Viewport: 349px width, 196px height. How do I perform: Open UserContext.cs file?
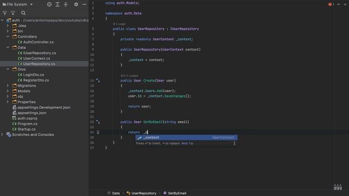[x=37, y=58]
